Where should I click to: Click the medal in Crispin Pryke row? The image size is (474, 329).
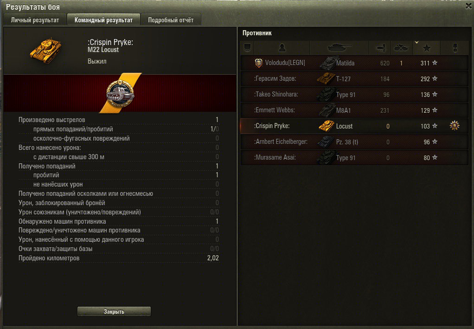coord(455,125)
